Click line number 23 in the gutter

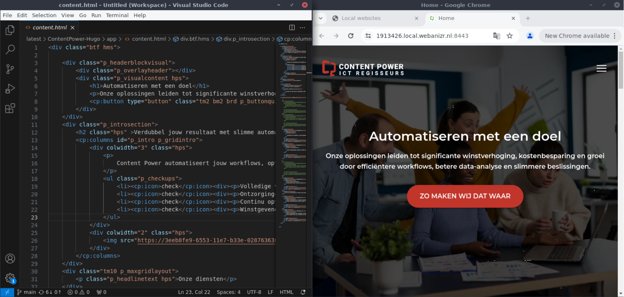(34, 218)
